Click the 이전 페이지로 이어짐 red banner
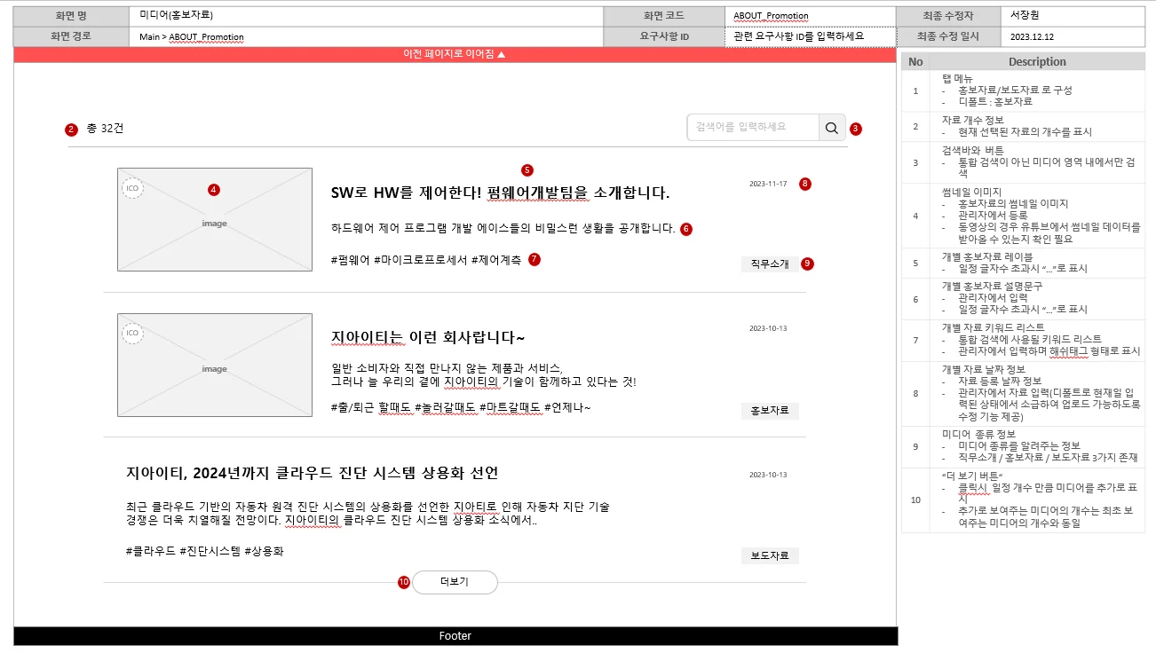The image size is (1156, 653). point(455,54)
